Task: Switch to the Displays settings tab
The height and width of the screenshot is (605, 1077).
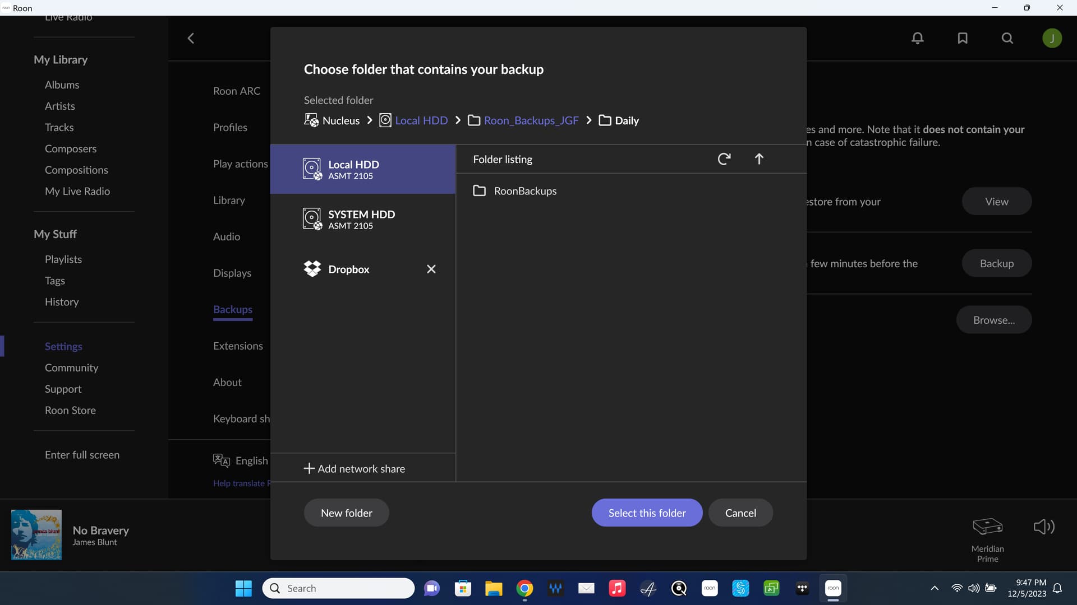Action: click(232, 273)
